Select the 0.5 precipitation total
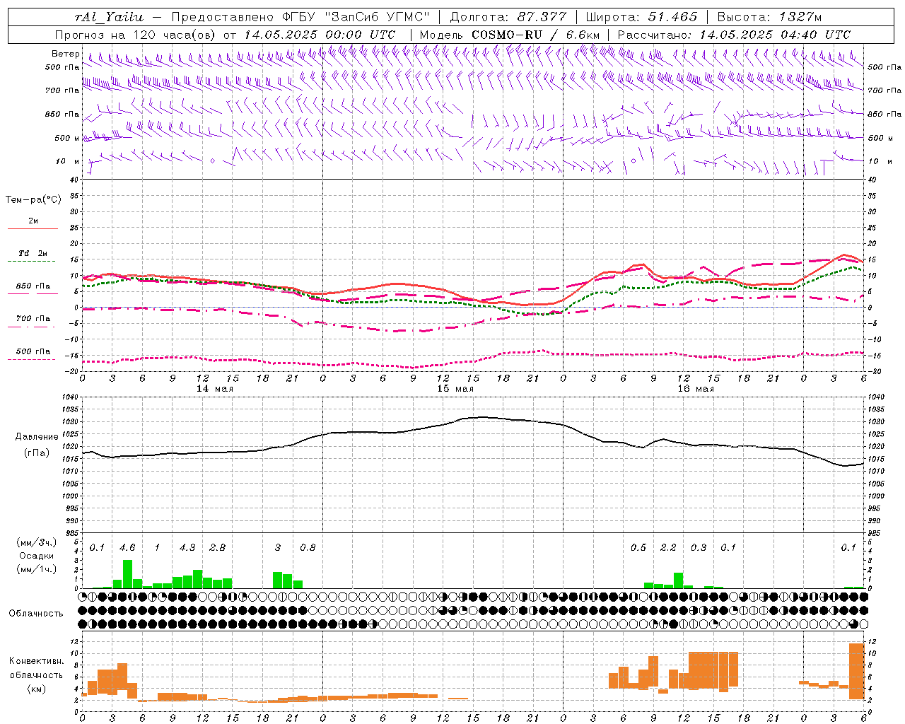This screenshot has height=724, width=905. pyautogui.click(x=638, y=548)
